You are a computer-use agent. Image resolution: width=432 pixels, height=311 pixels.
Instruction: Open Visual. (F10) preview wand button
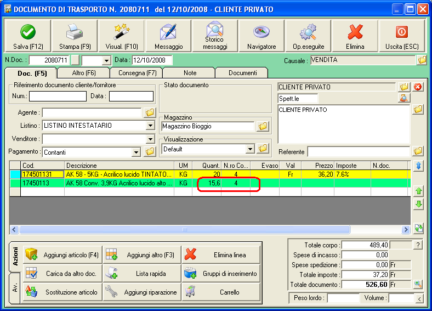tap(122, 36)
